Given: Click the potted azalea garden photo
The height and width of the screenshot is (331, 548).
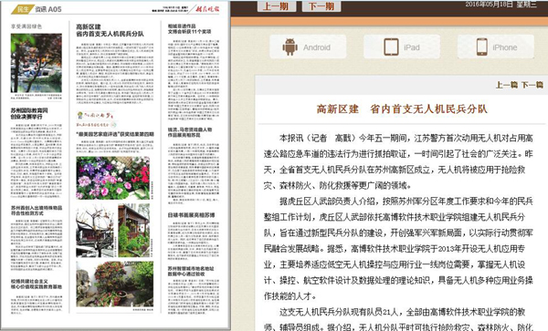Looking at the screenshot, I should tap(115, 284).
